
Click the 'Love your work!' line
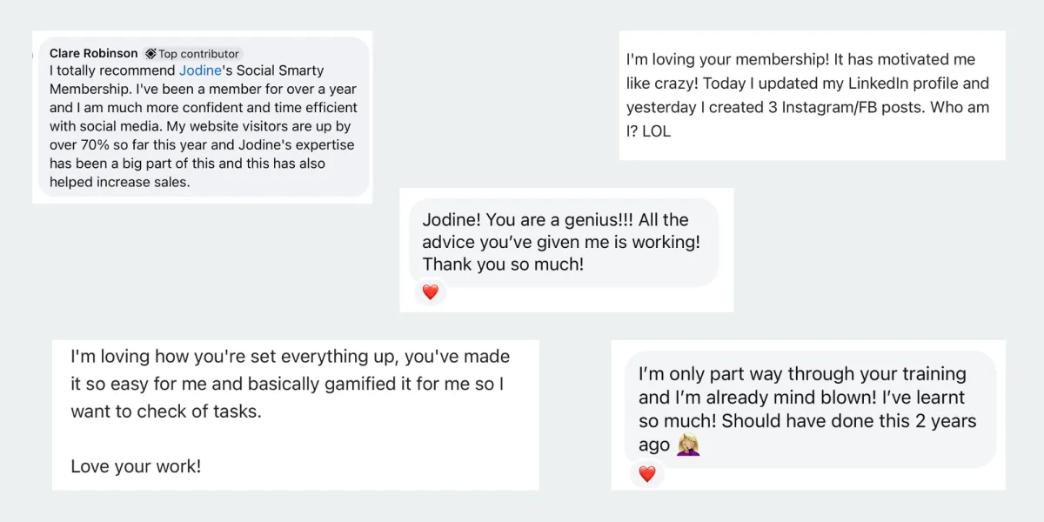pos(136,466)
